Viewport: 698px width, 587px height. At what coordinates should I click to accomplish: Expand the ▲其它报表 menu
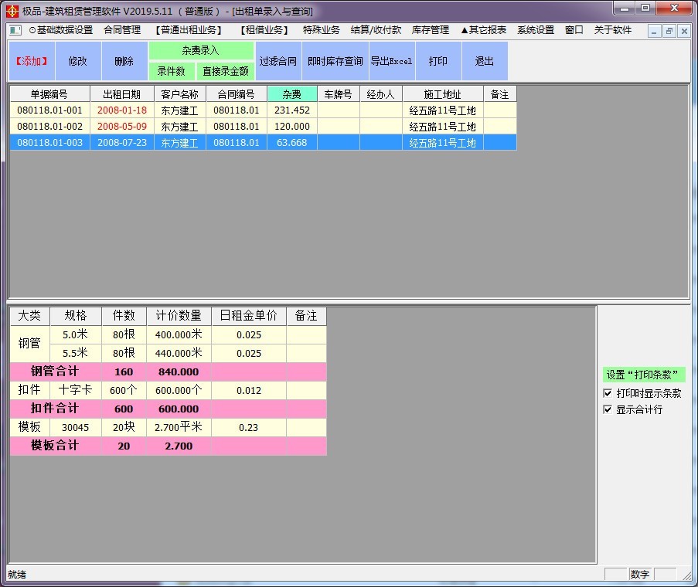coord(483,30)
